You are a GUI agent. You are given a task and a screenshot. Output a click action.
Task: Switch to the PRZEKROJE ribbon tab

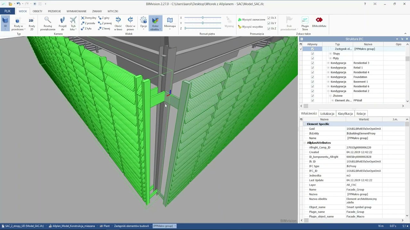[x=54, y=11]
